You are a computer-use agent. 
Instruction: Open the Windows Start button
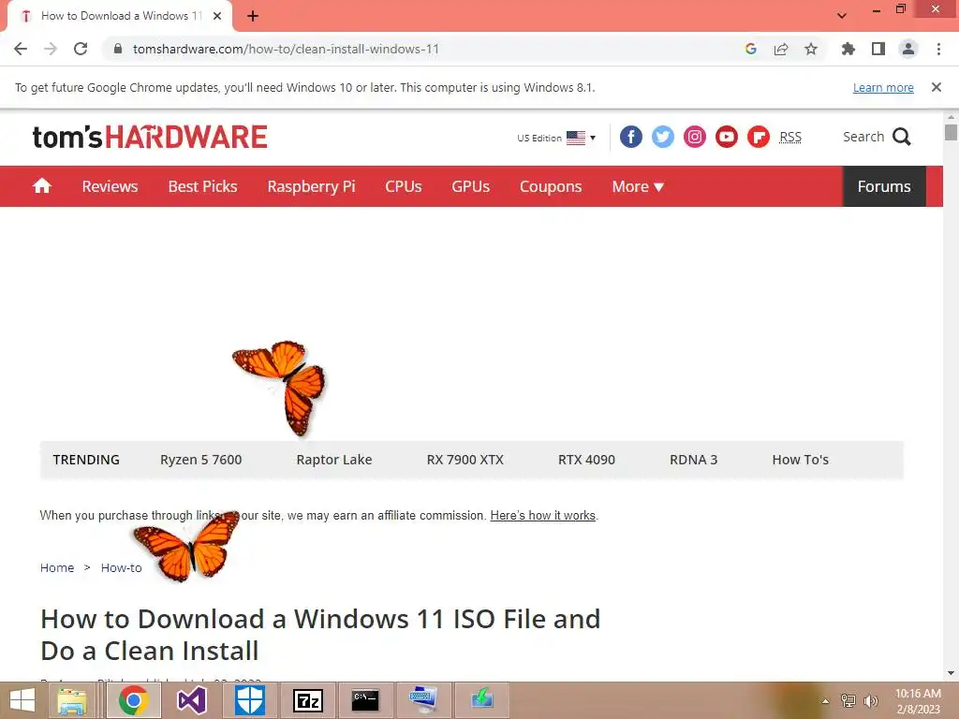click(22, 700)
